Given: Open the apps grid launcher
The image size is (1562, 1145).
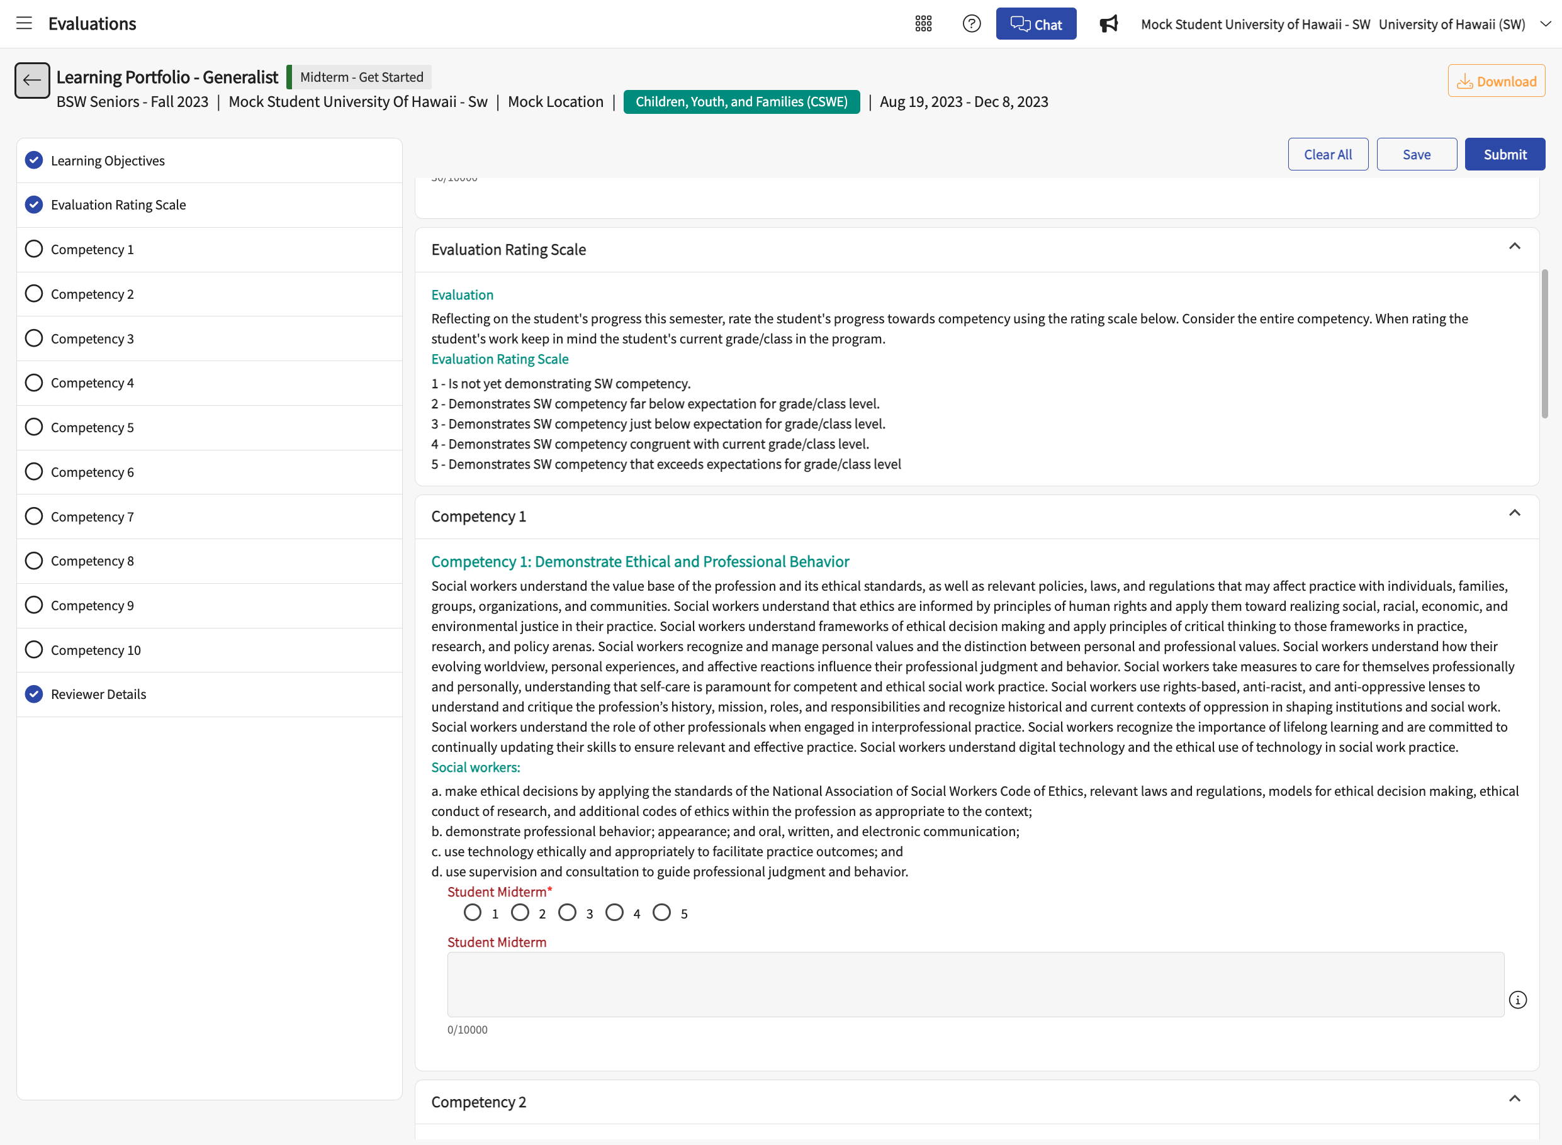Looking at the screenshot, I should [x=923, y=23].
